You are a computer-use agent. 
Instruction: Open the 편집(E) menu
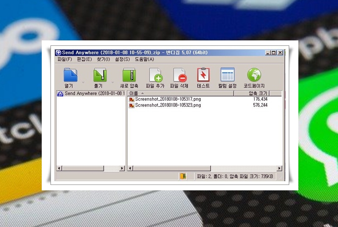coord(84,59)
